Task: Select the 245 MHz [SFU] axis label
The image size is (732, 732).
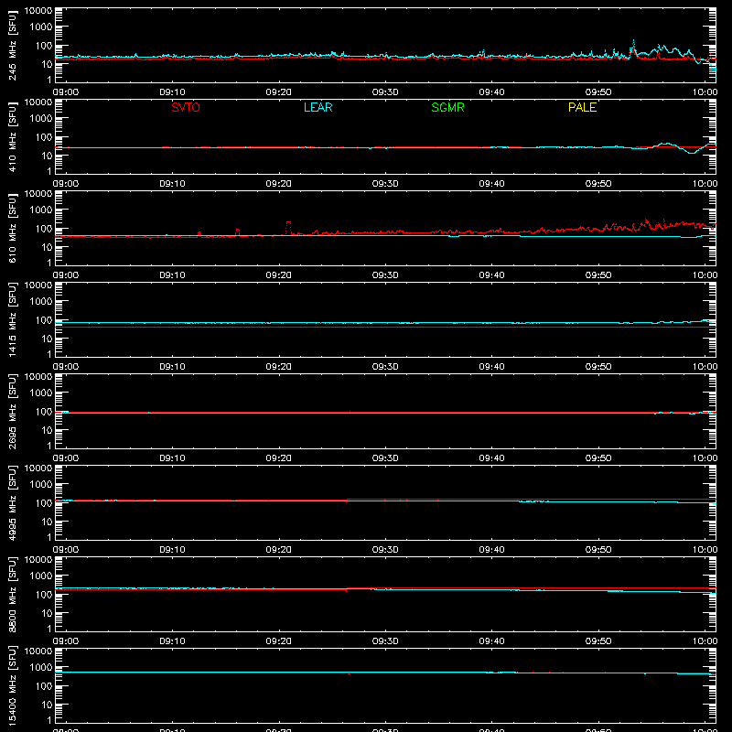Action: click(12, 45)
